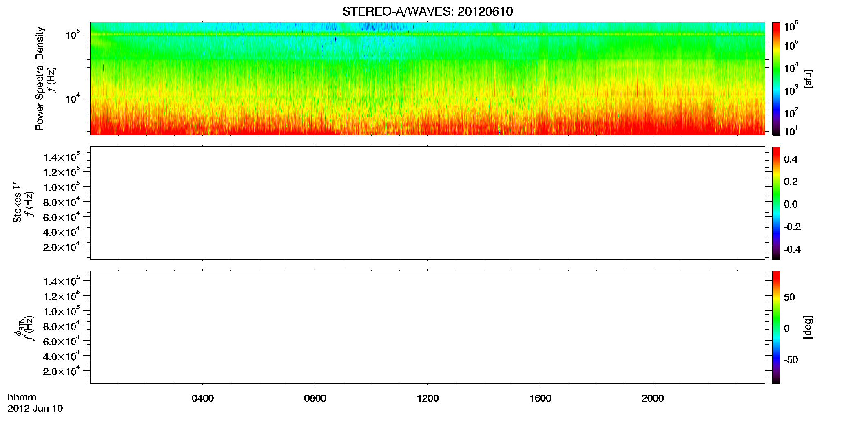Click the 2.0×10^4 tick in Stokes panel
Viewport: 855px width, 440px height.
coord(62,247)
